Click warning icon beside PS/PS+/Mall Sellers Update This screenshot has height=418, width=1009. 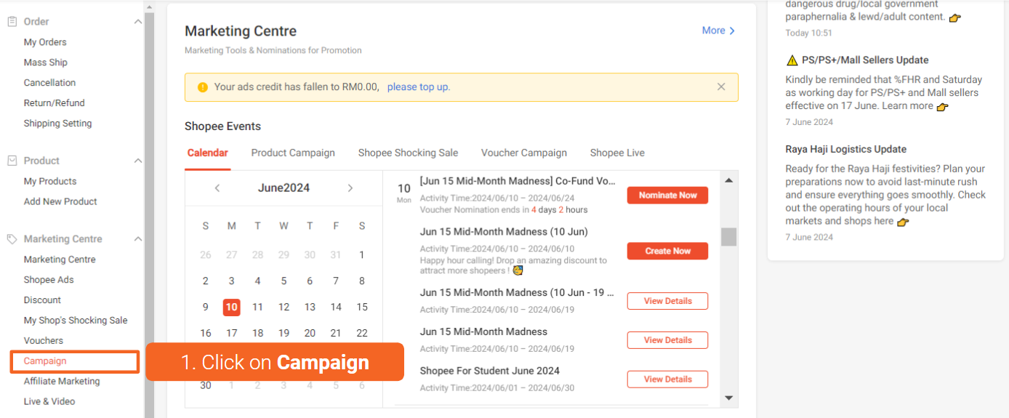click(x=792, y=60)
